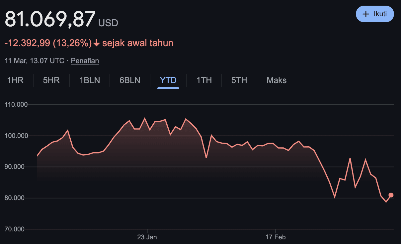
Task: Select the YTD range tab
Action: (x=168, y=80)
